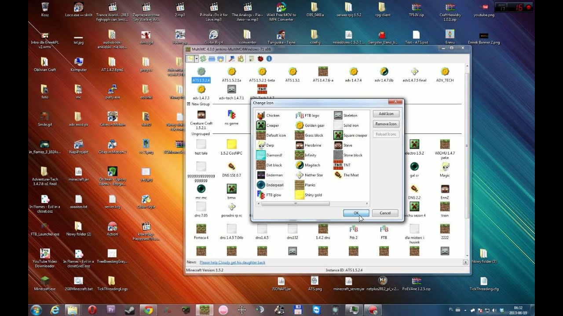Open the About info toolbar icon
This screenshot has width=563, height=316.
[269, 58]
